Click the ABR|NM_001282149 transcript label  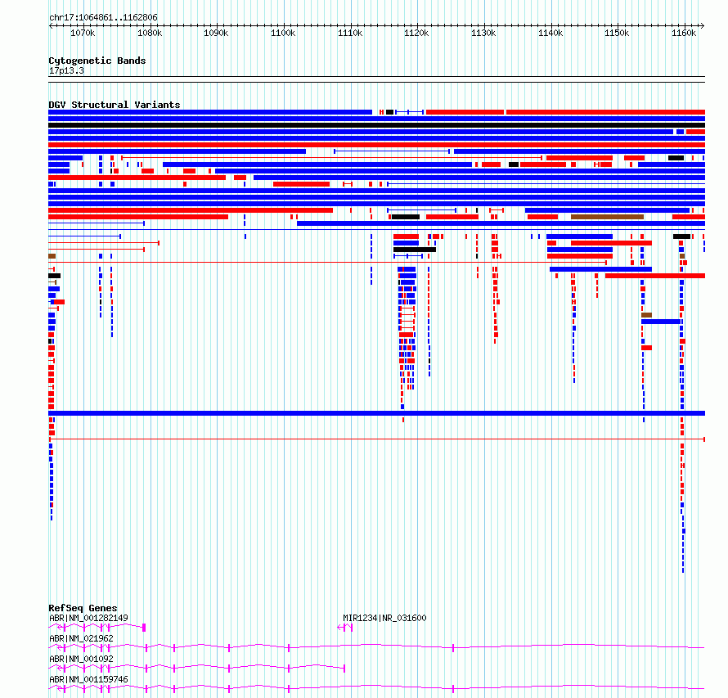[88, 618]
